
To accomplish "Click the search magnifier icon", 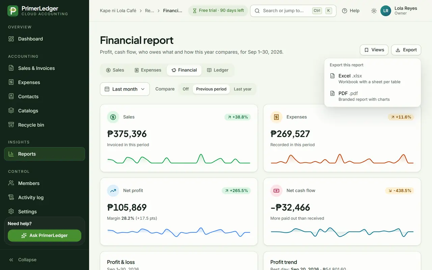I will (x=257, y=11).
